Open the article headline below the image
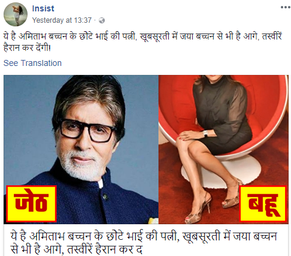 pos(144,243)
